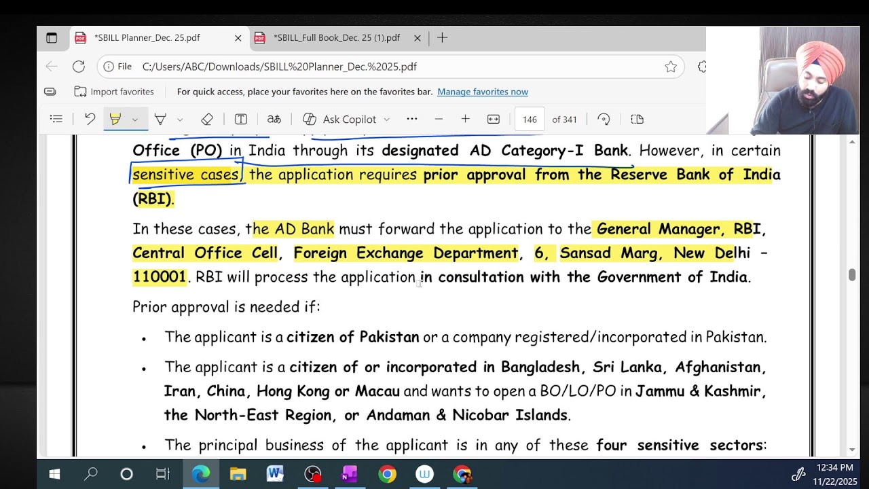
Task: Open the three-dot more tools menu
Action: [412, 119]
